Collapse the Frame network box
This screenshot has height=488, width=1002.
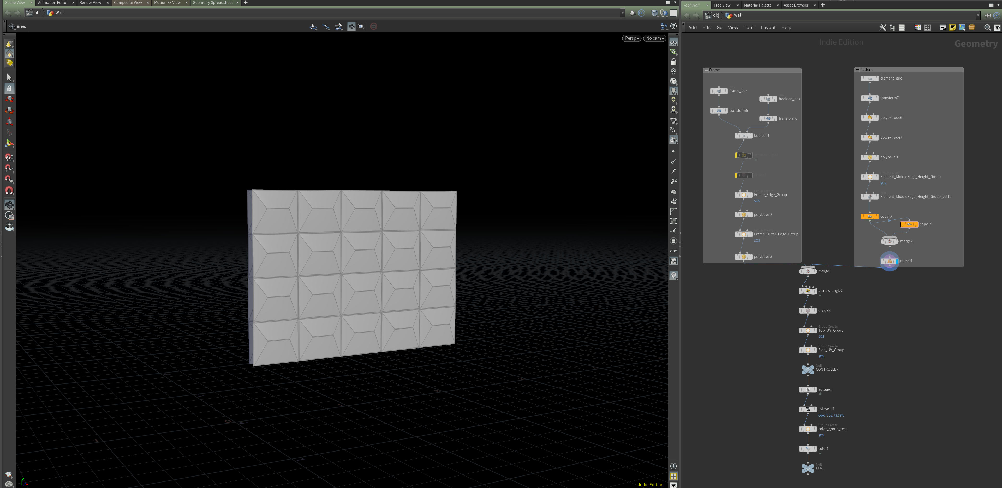tap(706, 70)
